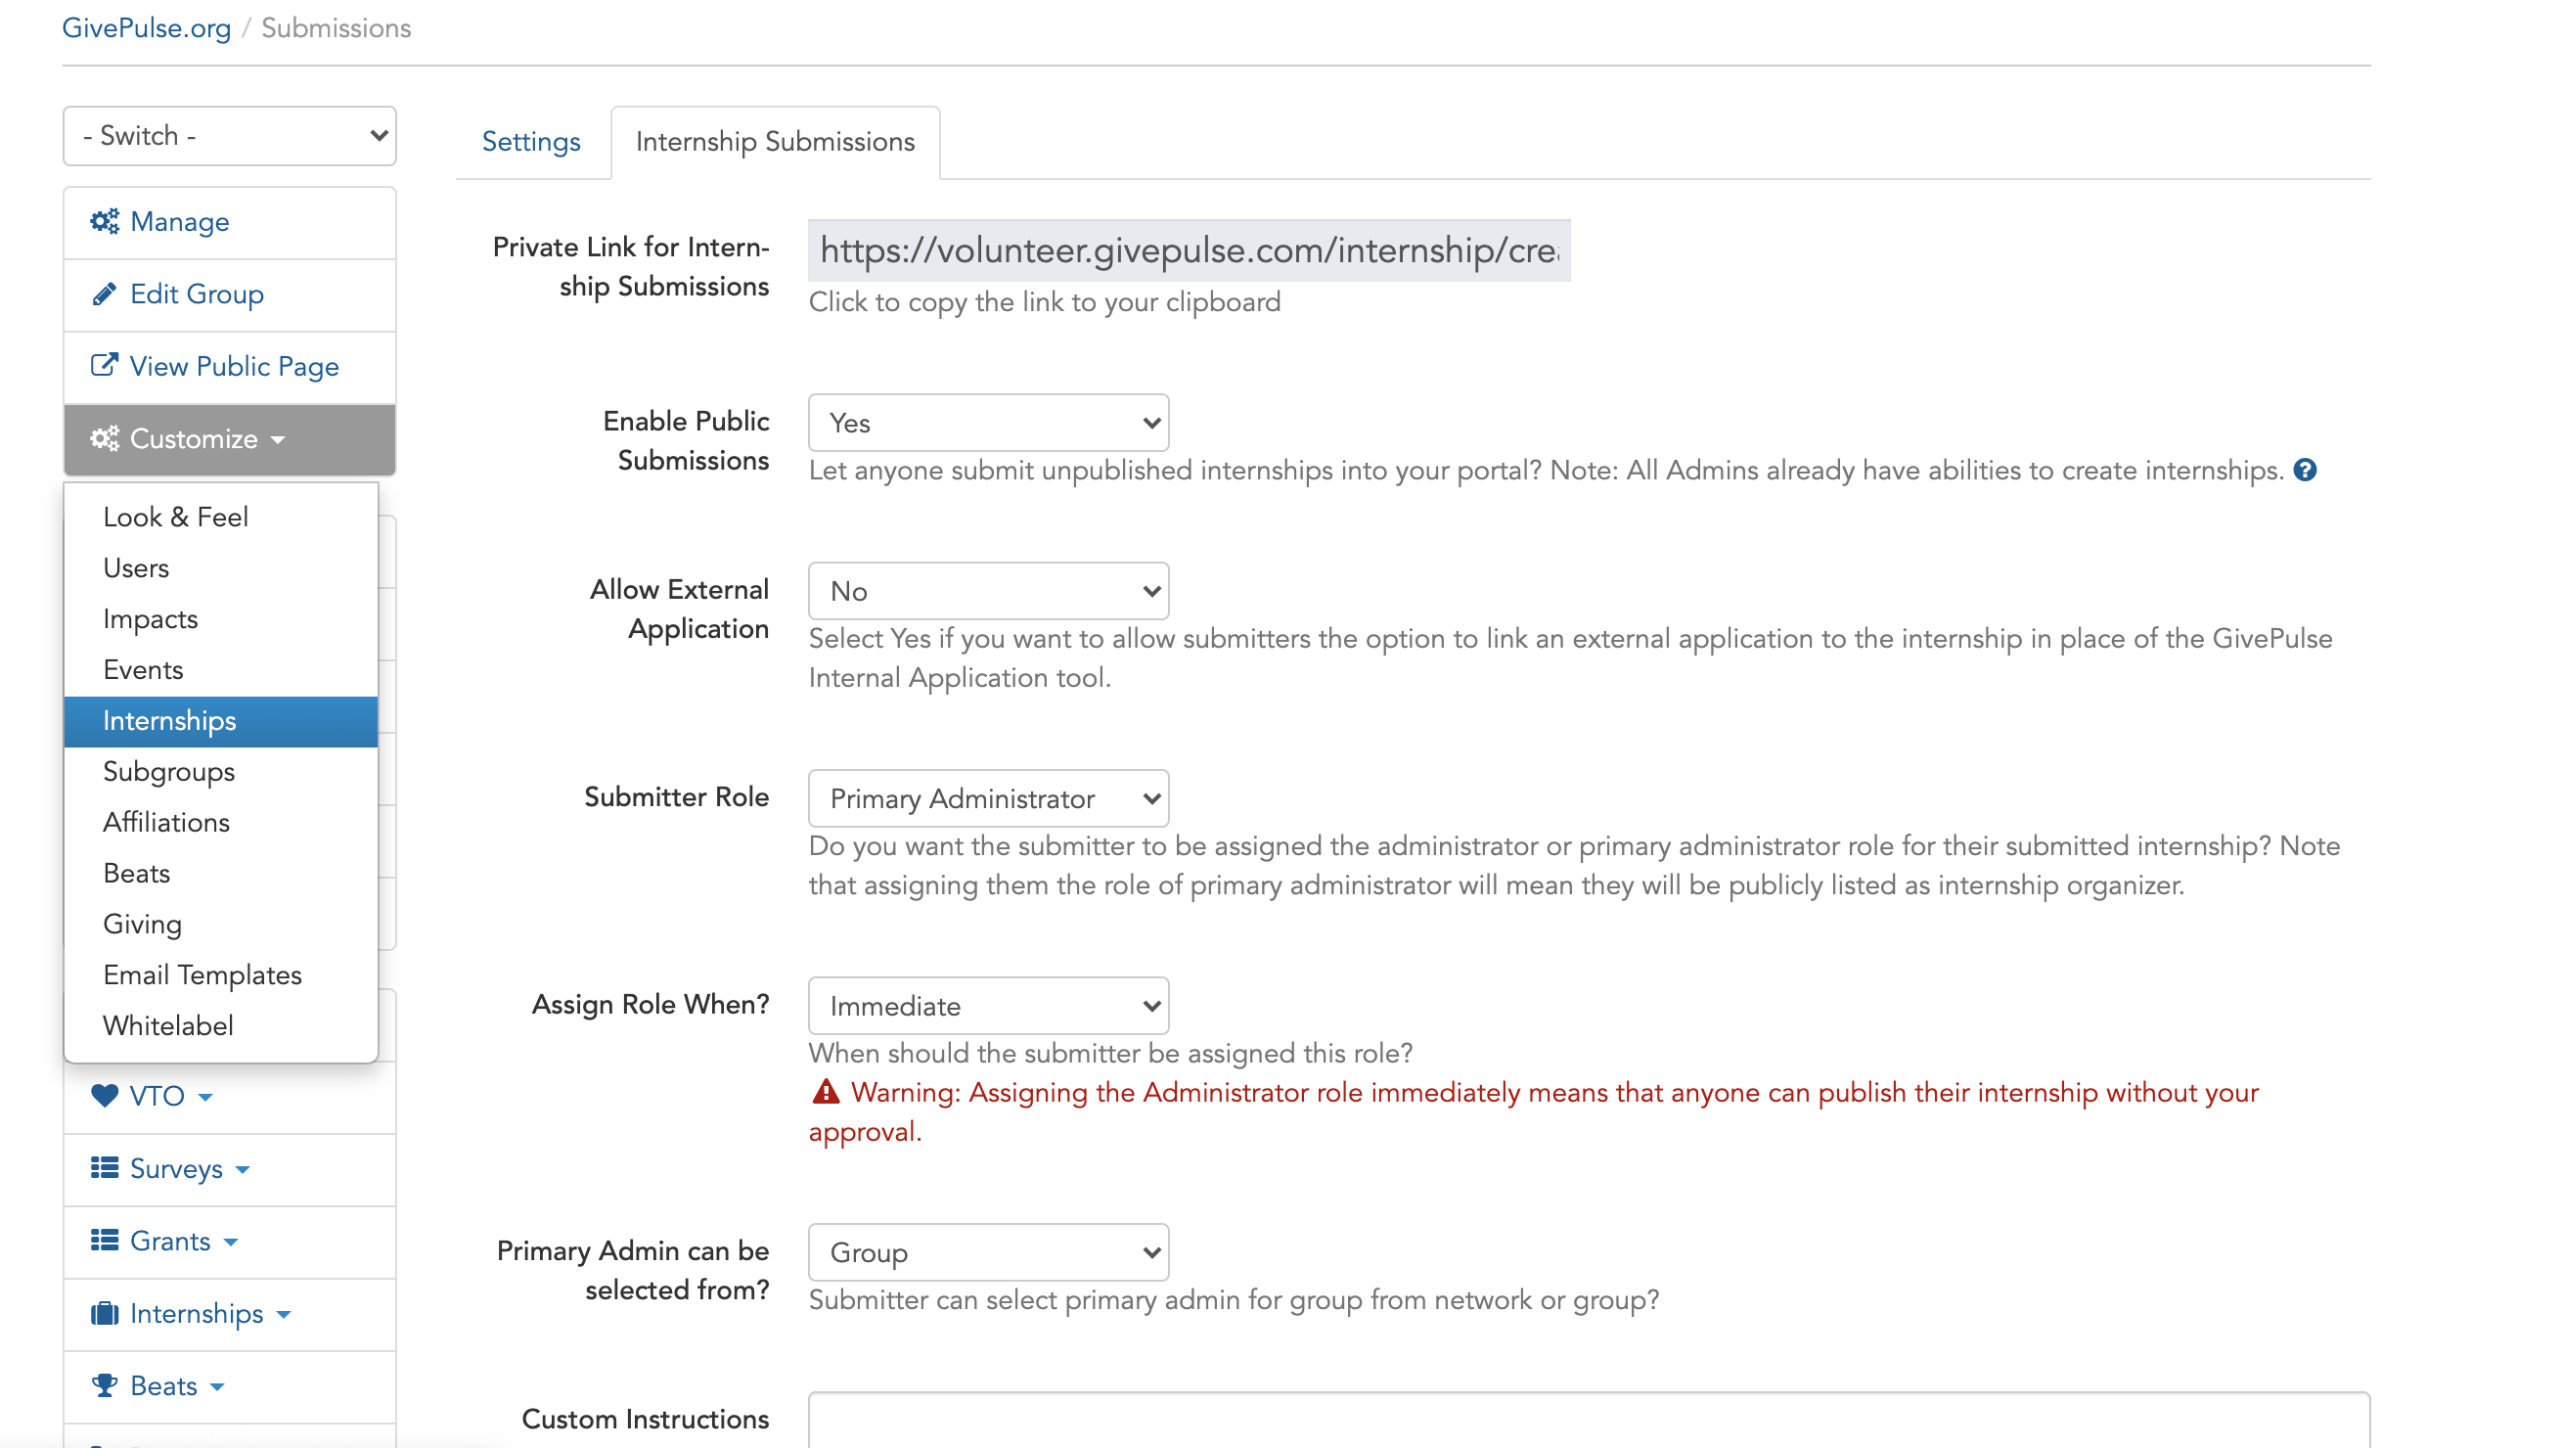Choose Affiliations from Customize menu
Screen dimensions: 2561x1448
pos(221,823)
